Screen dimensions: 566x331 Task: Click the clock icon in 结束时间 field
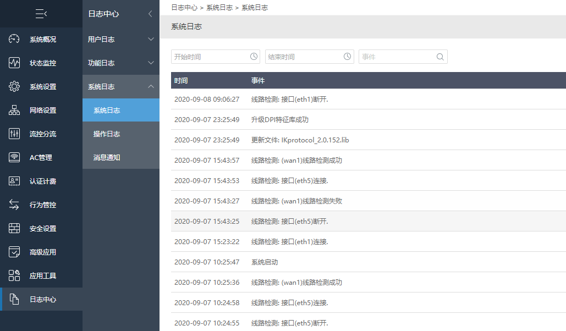(347, 56)
